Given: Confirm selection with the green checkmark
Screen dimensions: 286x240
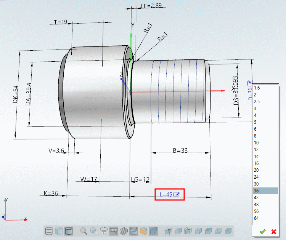Looking at the screenshot, I should point(263,232).
